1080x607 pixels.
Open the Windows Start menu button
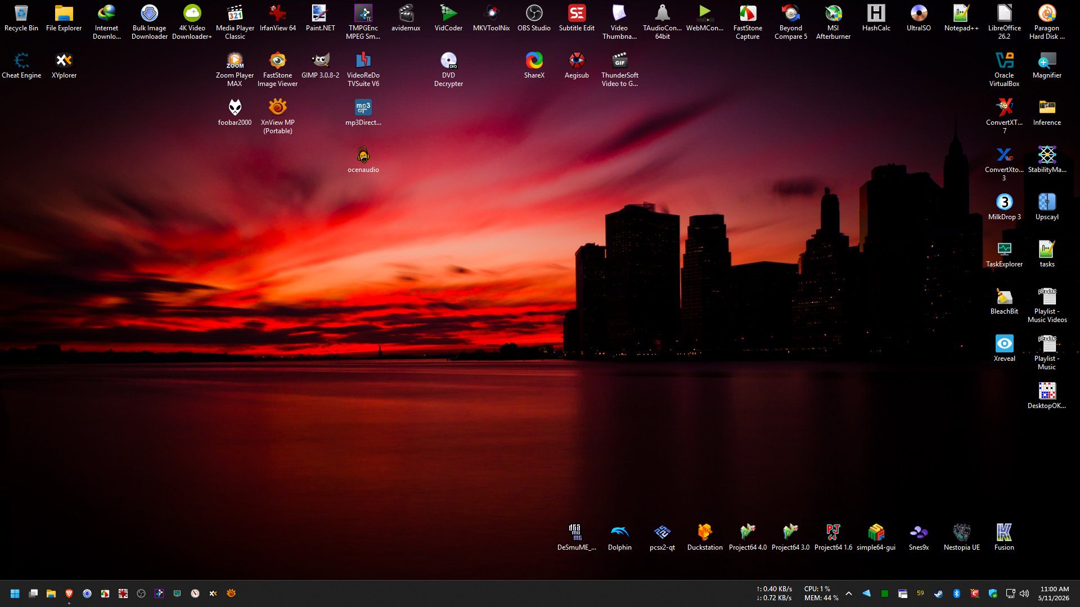pyautogui.click(x=15, y=594)
